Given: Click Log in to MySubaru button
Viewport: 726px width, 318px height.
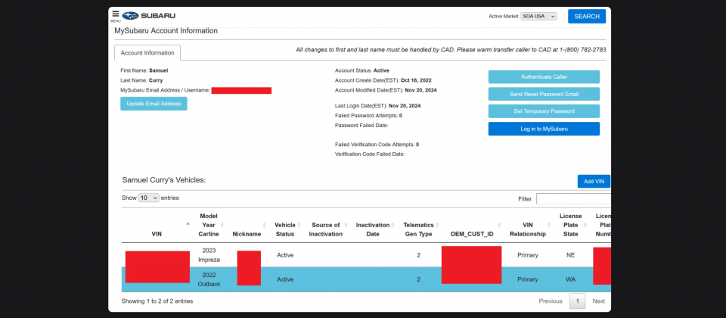Looking at the screenshot, I should tap(544, 129).
